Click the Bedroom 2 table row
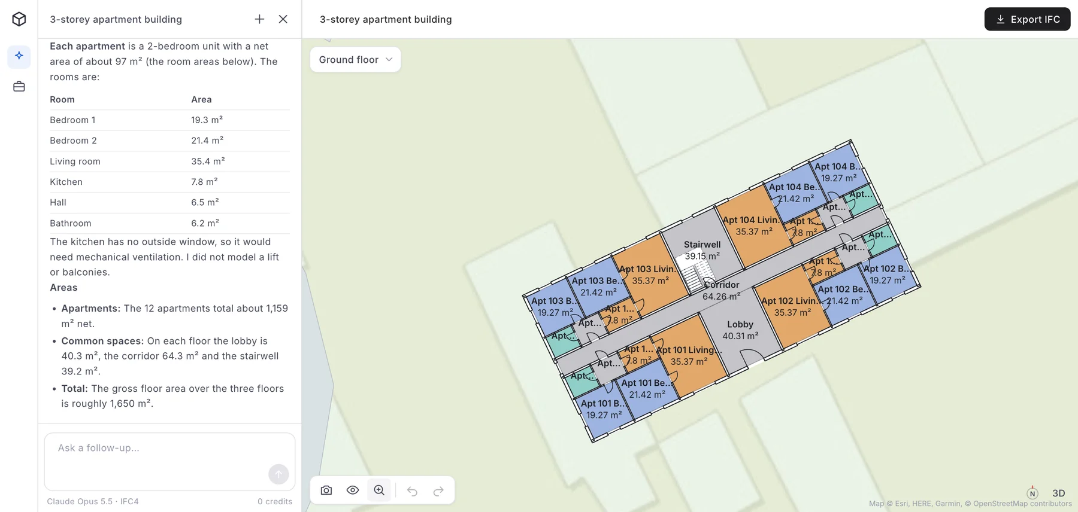 [169, 141]
